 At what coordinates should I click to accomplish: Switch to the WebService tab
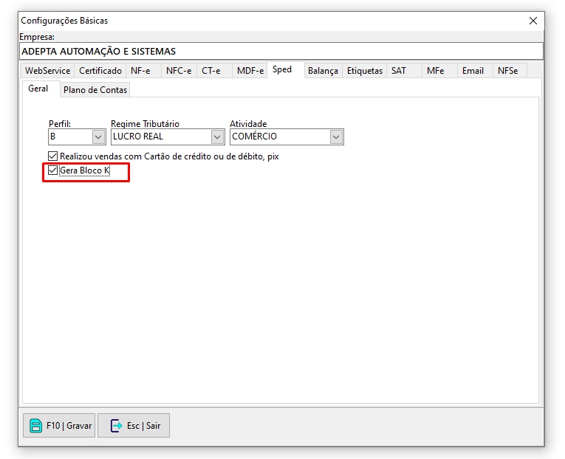click(48, 71)
